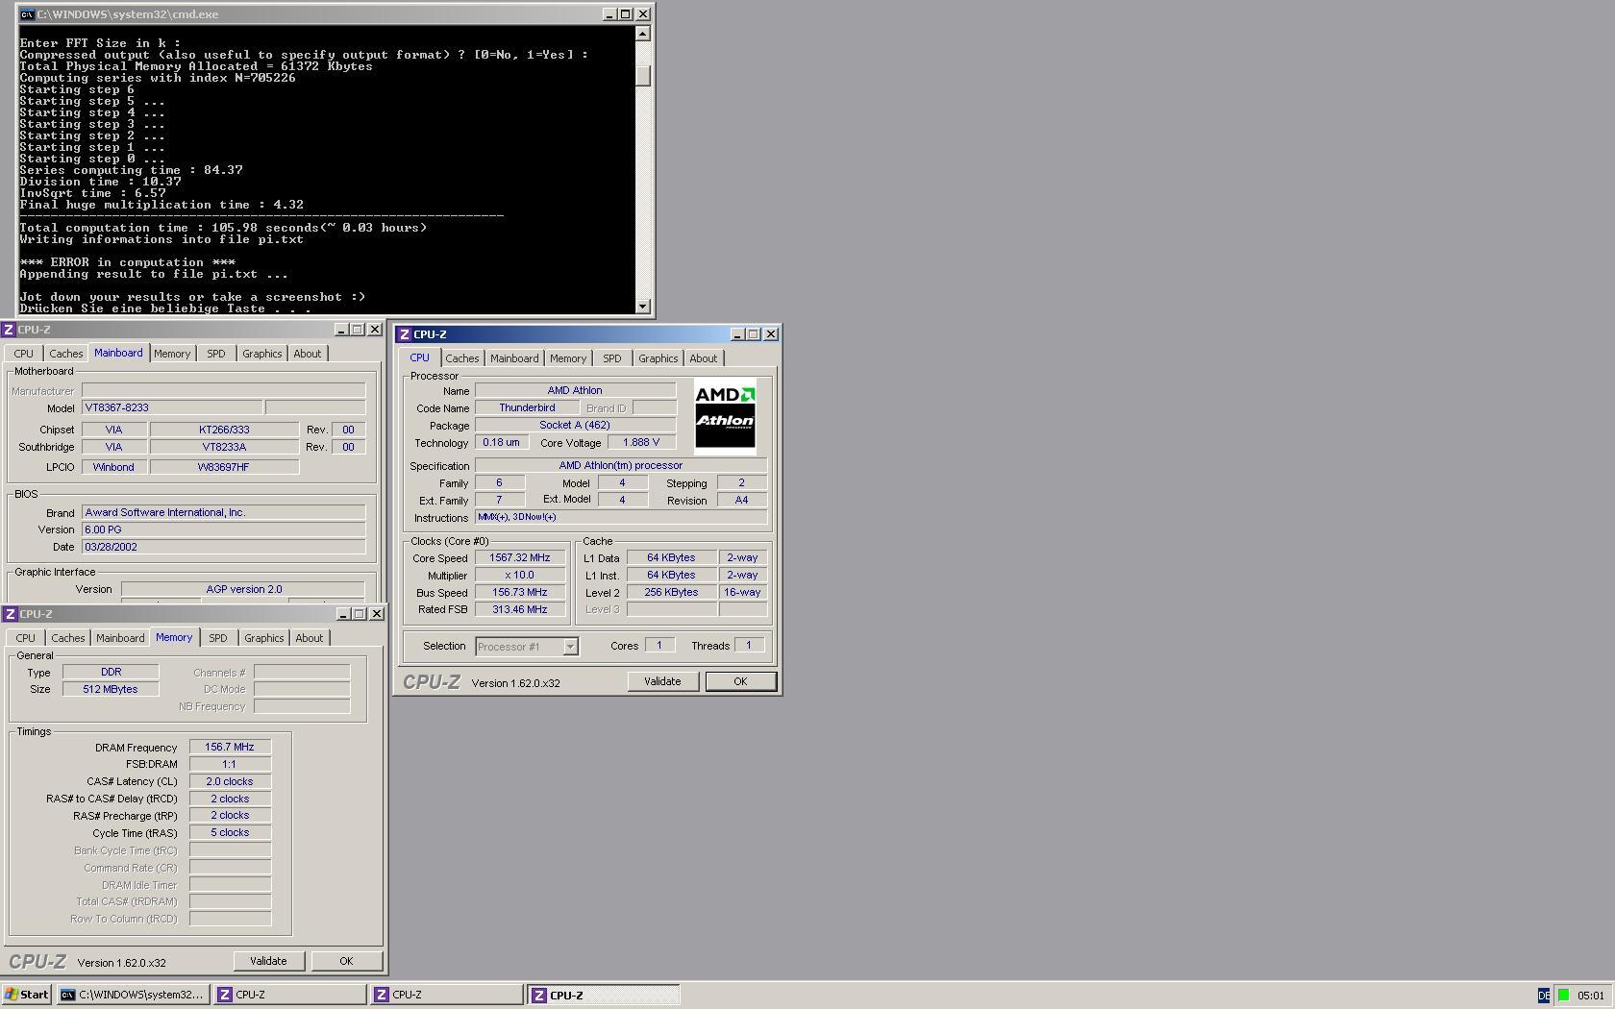Screen dimensions: 1615x1009
Task: Click the CAS# Latency 2.0 clocks field
Action: click(x=230, y=781)
